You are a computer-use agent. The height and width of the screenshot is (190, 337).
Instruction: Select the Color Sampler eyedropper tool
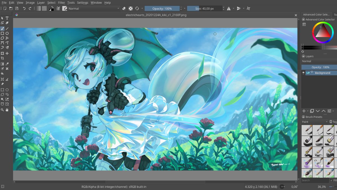[x=7, y=64]
